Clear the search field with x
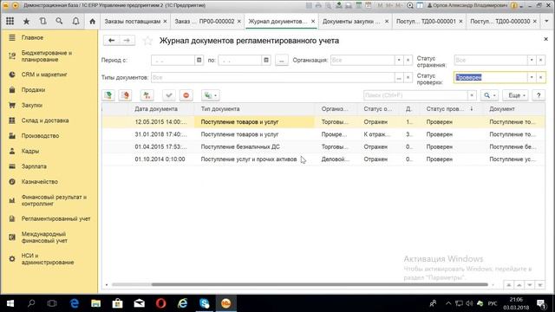This screenshot has height=312, width=555. (x=472, y=95)
